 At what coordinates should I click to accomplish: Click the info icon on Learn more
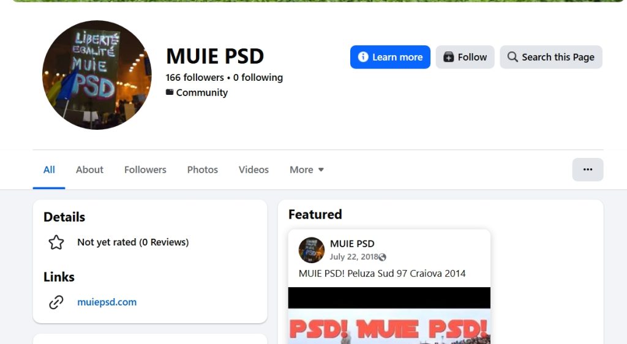click(x=362, y=57)
